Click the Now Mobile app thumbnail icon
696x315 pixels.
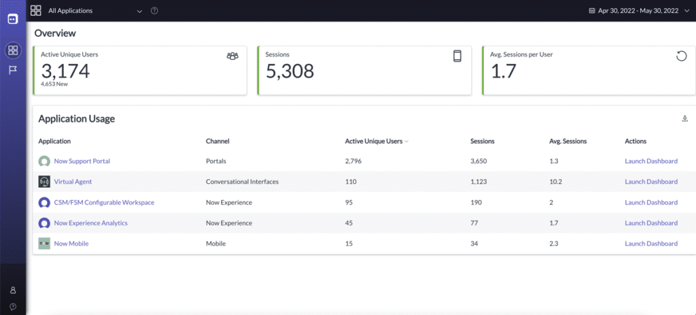pos(44,244)
